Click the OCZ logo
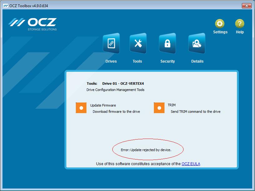255x191 pixels. tap(32, 24)
